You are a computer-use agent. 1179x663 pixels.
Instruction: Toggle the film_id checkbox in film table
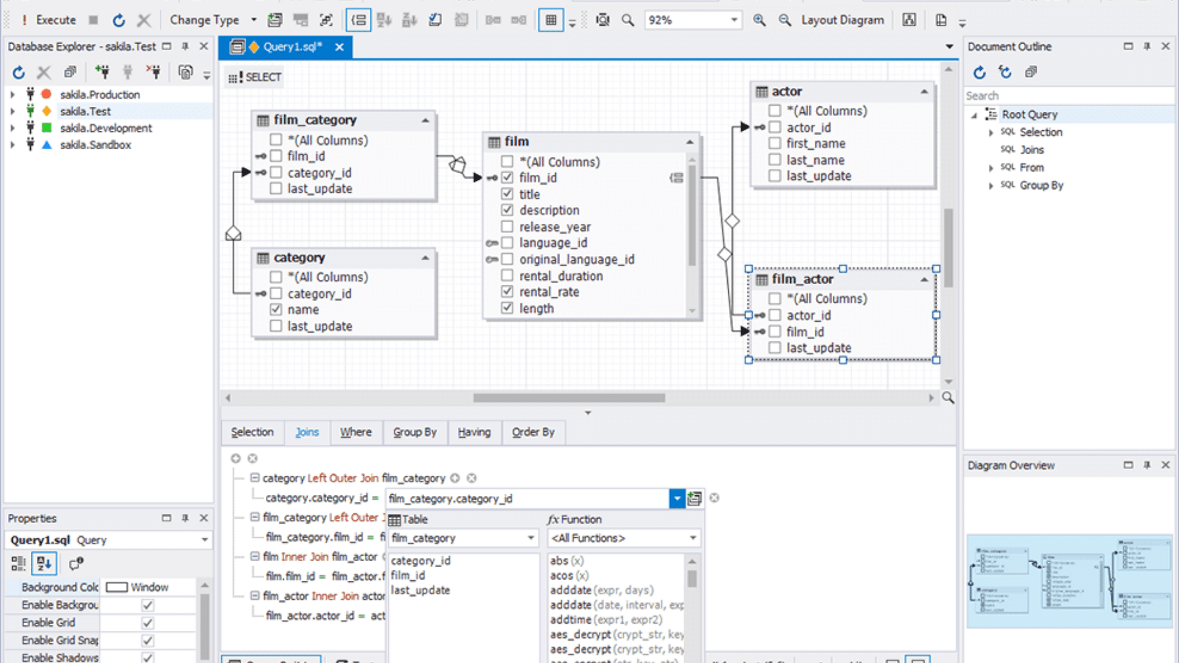tap(506, 178)
